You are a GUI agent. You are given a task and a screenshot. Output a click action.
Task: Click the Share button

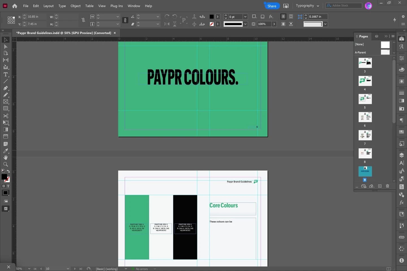[x=272, y=6]
